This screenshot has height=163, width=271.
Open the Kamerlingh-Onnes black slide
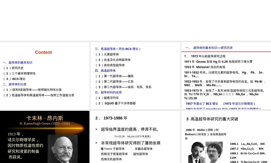45,137
